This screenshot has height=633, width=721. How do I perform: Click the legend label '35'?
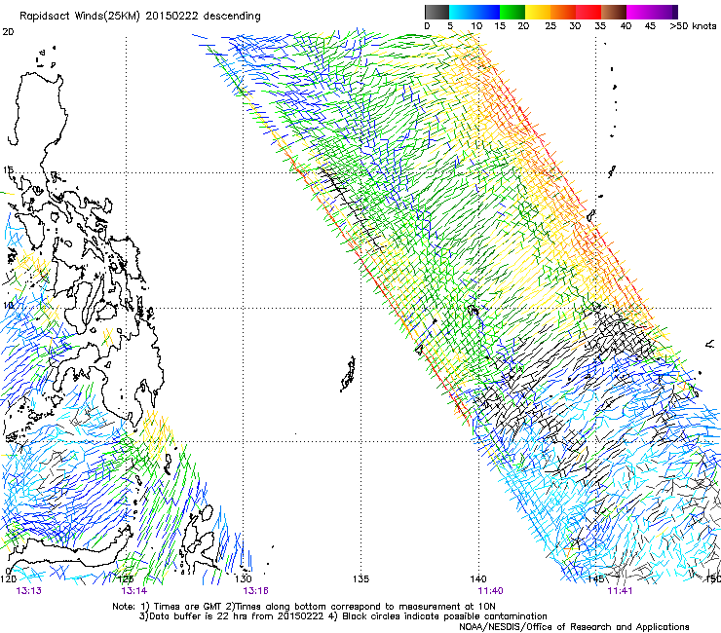click(600, 26)
